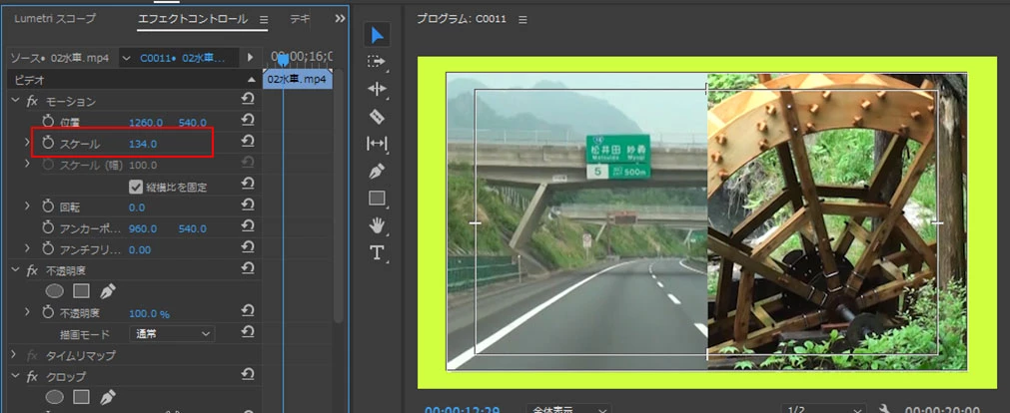The image size is (1010, 413).
Task: Toggle timeline view with play-arrow button
Action: [250, 57]
